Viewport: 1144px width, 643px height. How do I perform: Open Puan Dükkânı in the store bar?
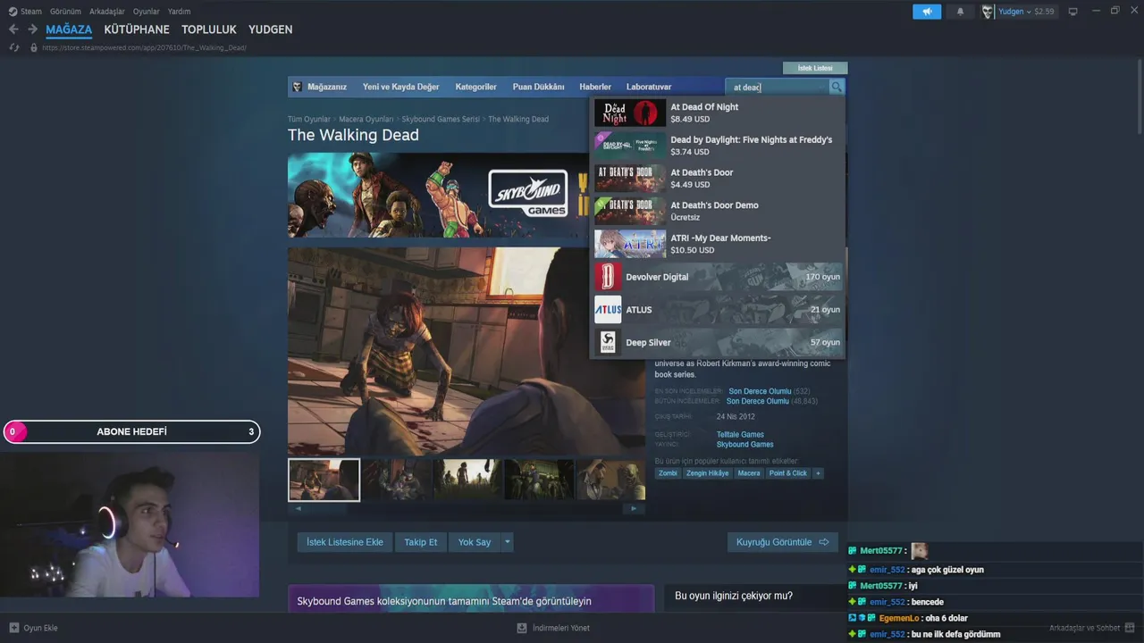[538, 87]
